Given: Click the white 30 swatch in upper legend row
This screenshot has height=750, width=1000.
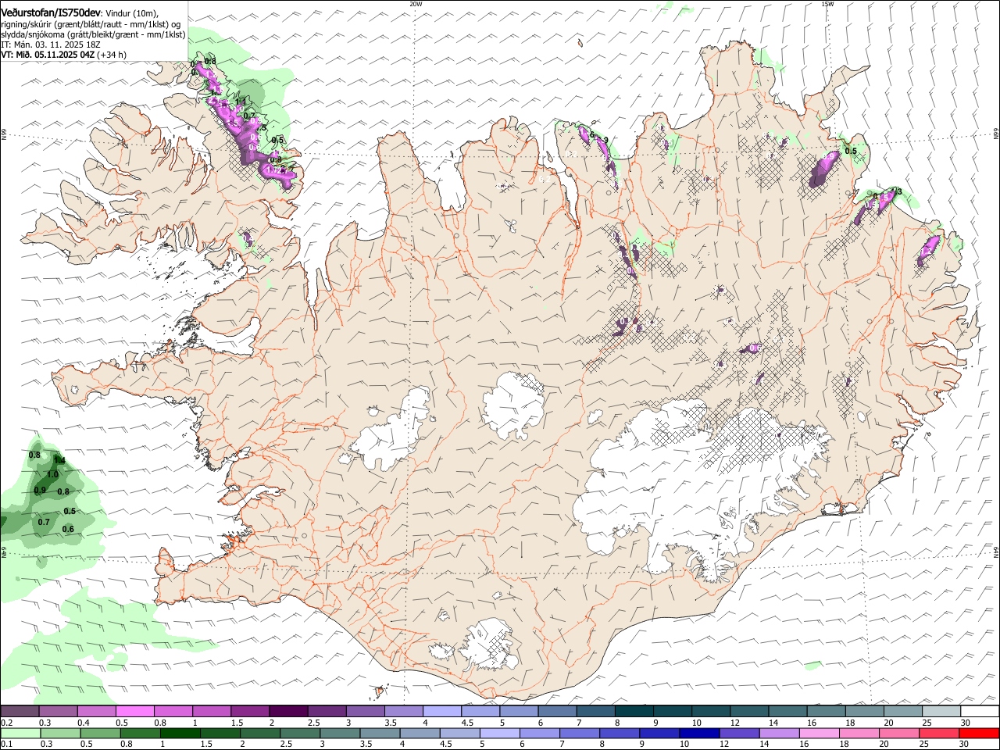Looking at the screenshot, I should click(980, 712).
